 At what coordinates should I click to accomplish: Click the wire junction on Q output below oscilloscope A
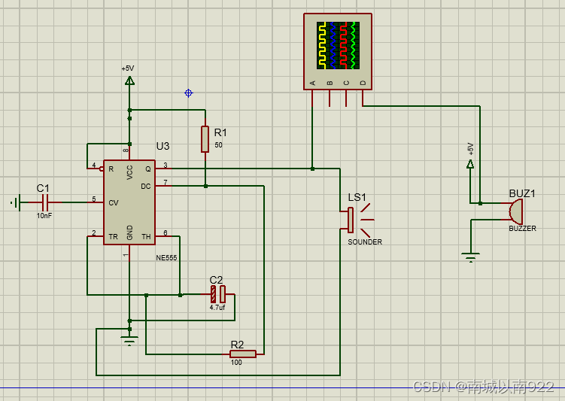point(312,169)
